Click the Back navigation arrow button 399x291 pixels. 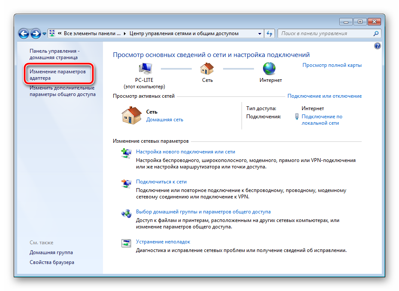pos(24,33)
